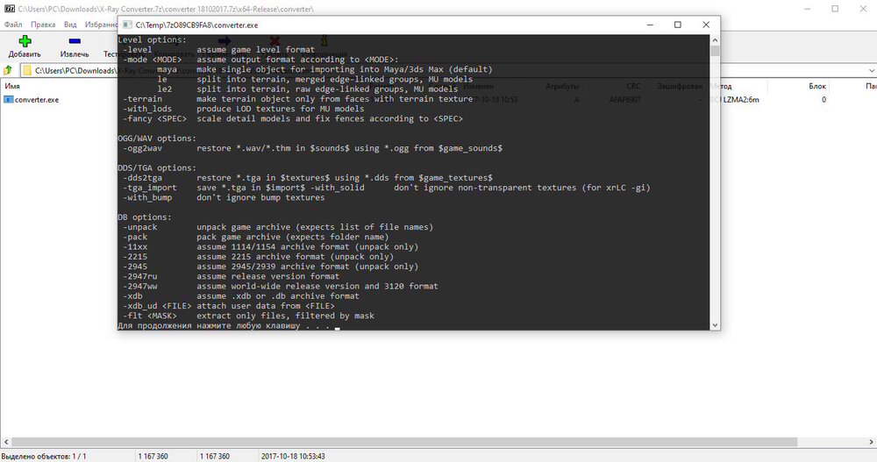Open the Избранное menu in 7-Zip

tap(101, 25)
